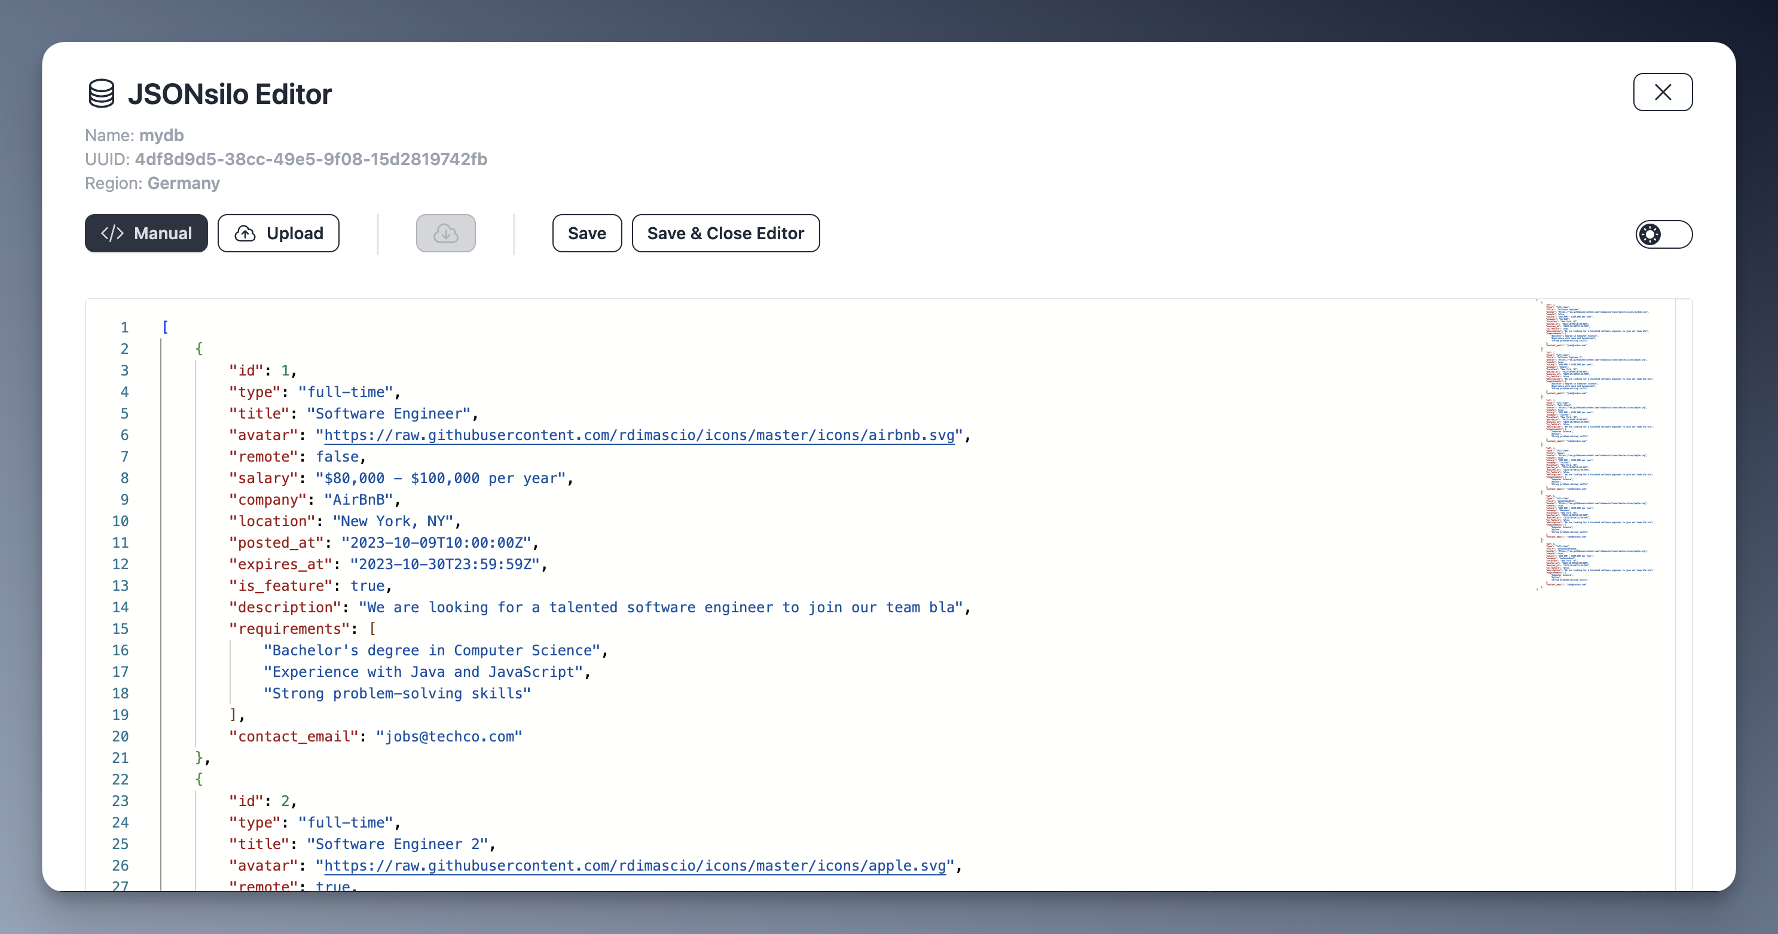This screenshot has width=1778, height=934.
Task: Collapse the second object at line 22
Action: [146, 779]
